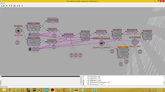The height and width of the screenshot is (92, 165).
Task: Close the Sequences panel with its X
Action: tap(83, 76)
